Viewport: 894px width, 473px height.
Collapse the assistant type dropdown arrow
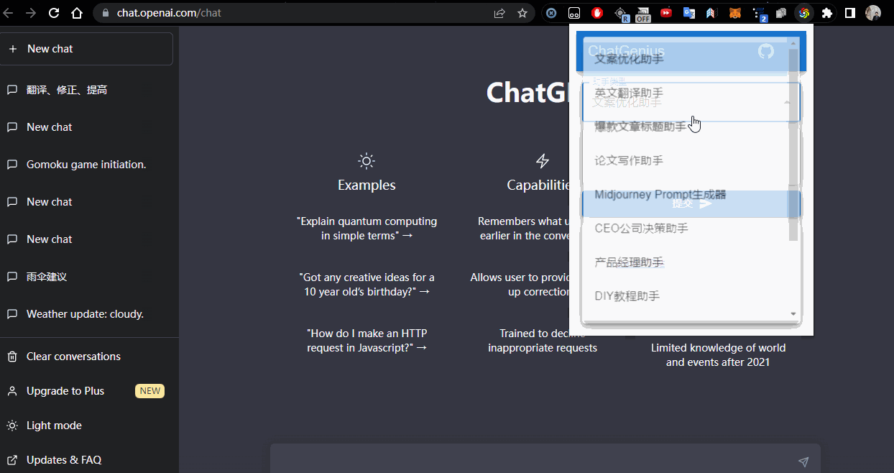coord(788,102)
